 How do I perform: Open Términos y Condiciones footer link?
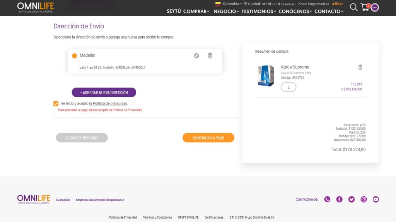point(157,217)
